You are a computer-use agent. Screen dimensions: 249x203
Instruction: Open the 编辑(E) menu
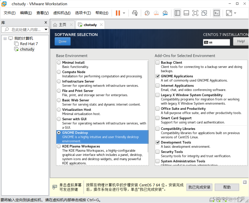26,13
